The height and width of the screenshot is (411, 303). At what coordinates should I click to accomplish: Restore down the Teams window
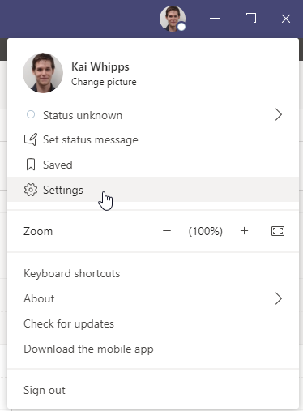coord(250,19)
